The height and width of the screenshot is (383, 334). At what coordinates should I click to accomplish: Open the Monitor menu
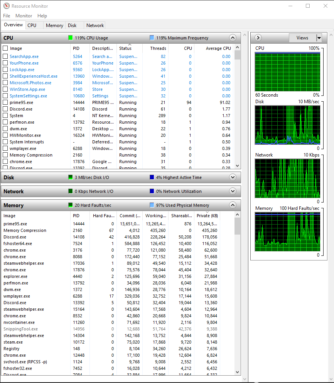point(24,15)
